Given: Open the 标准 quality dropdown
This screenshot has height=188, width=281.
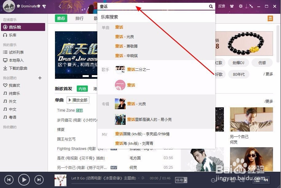Looking at the screenshot, I should click(x=181, y=180).
